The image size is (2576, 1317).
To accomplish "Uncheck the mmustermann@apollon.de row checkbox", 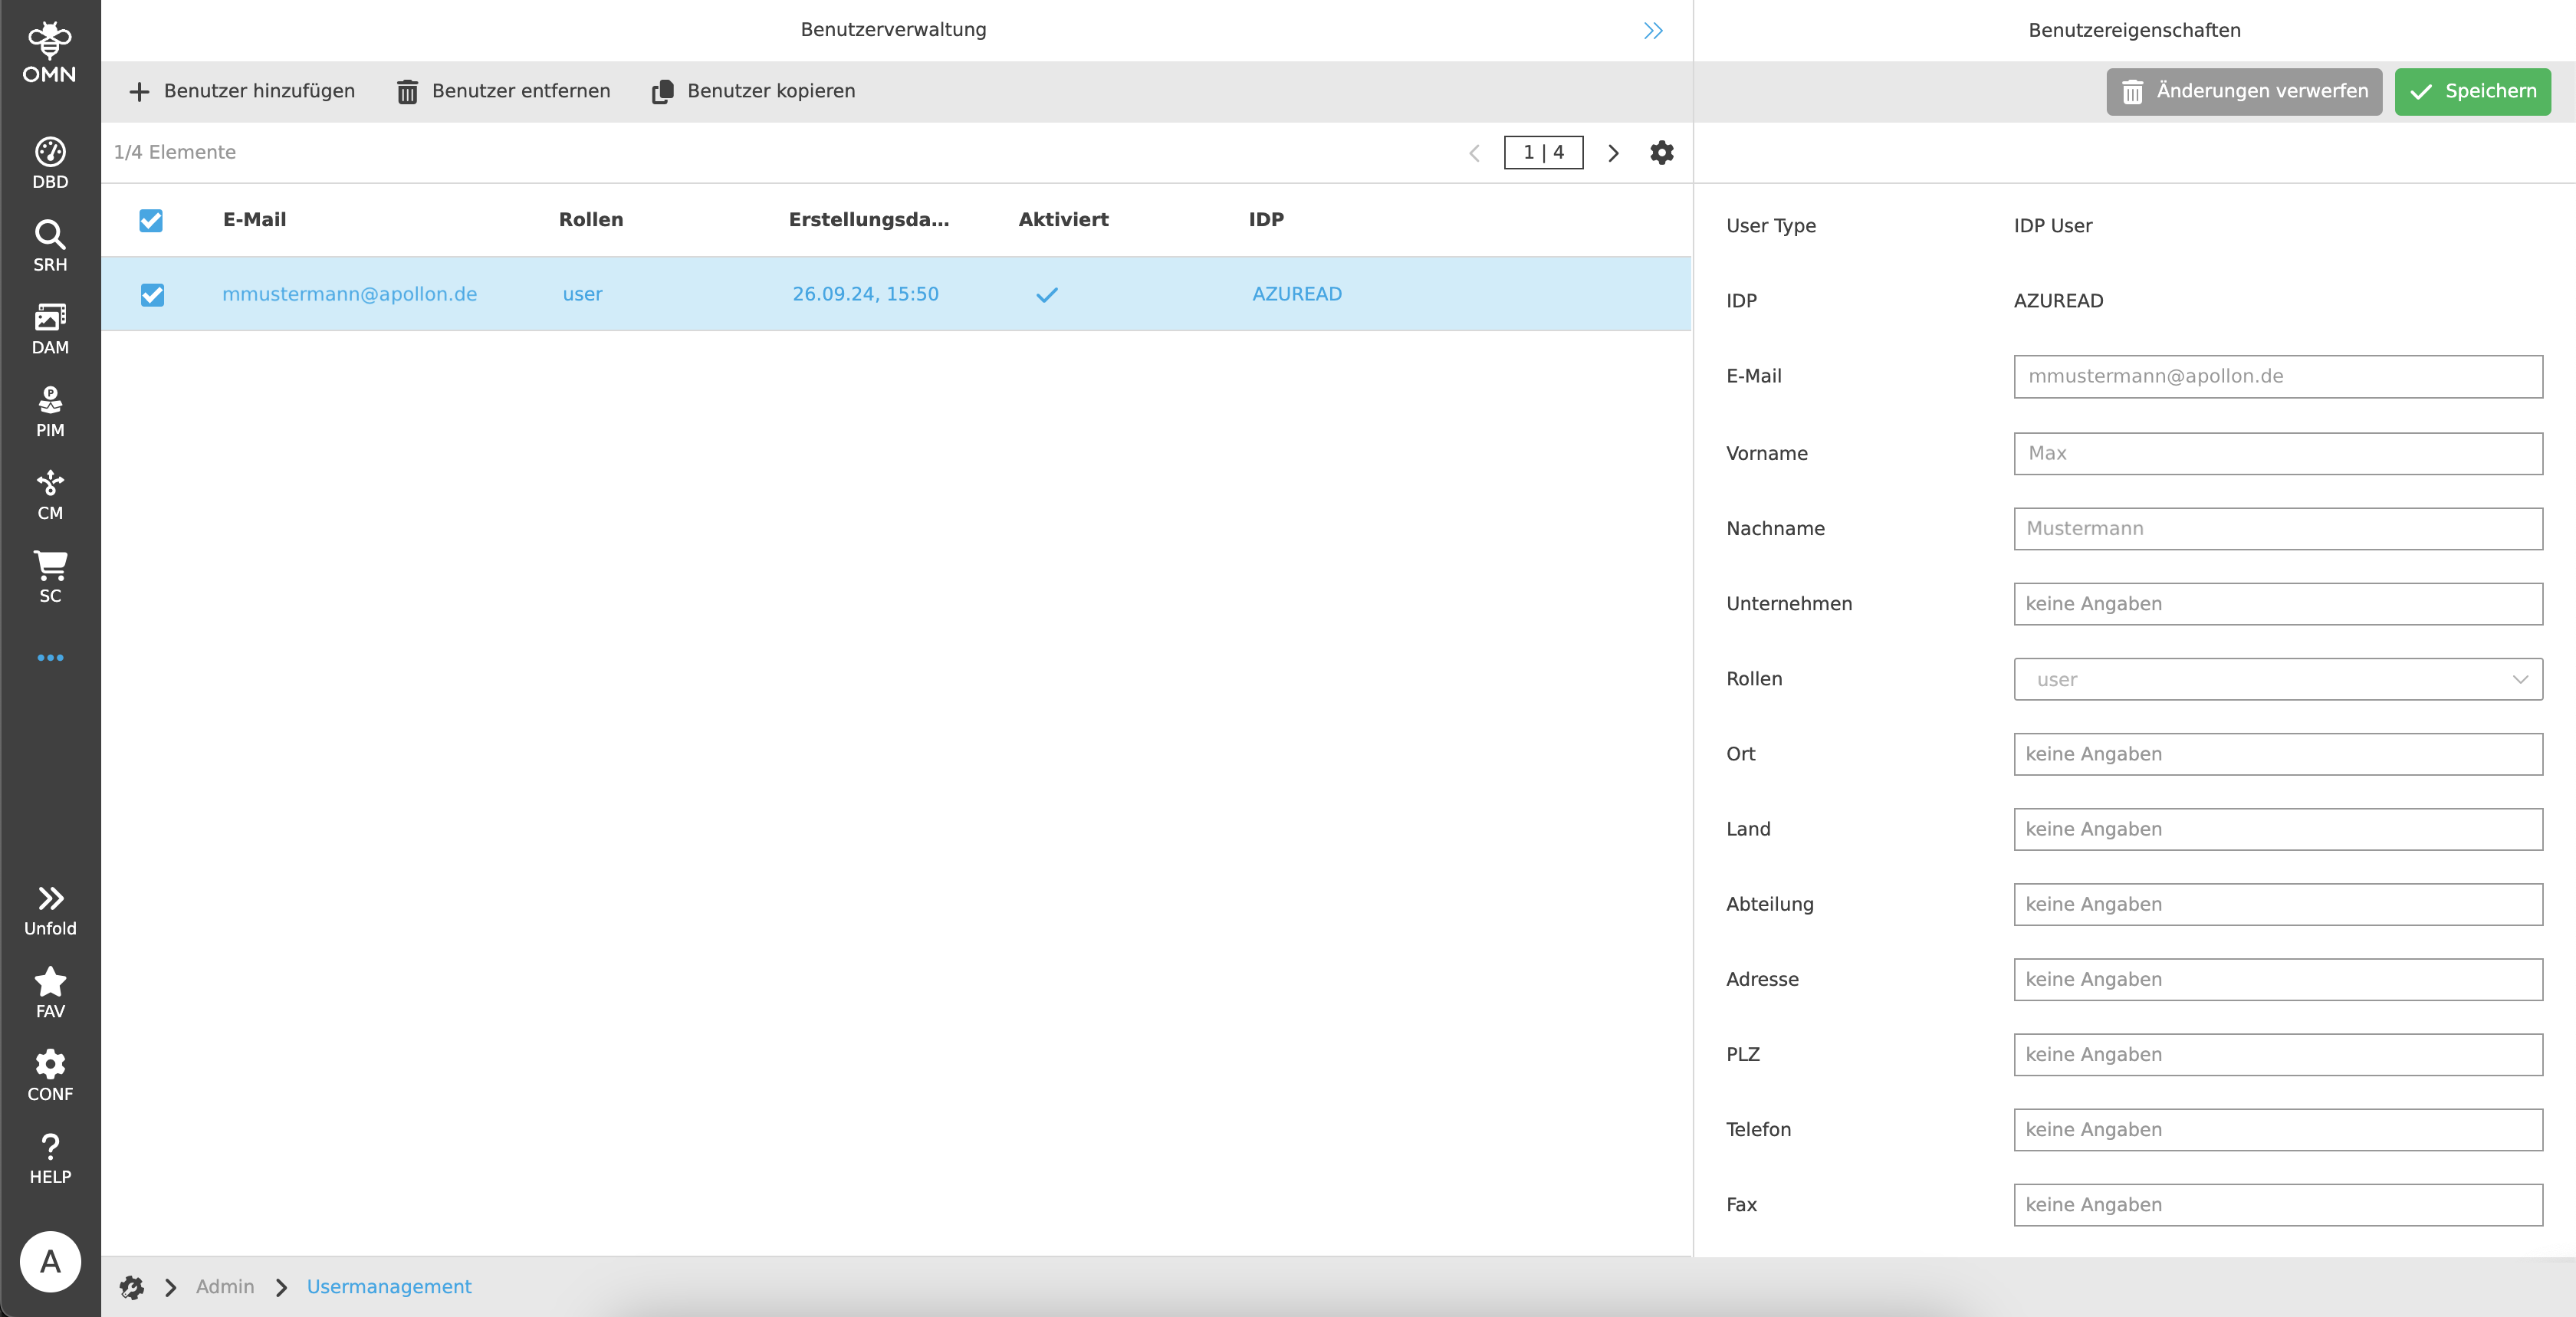I will pyautogui.click(x=151, y=294).
